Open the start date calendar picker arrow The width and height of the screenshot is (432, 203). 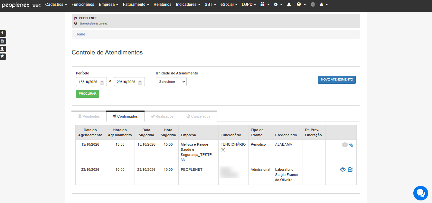point(102,82)
